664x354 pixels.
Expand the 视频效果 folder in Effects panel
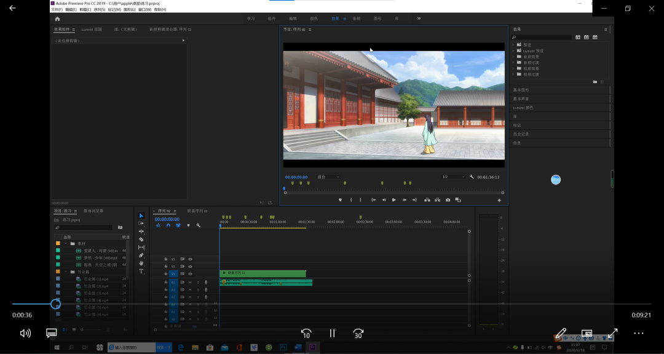pos(513,68)
